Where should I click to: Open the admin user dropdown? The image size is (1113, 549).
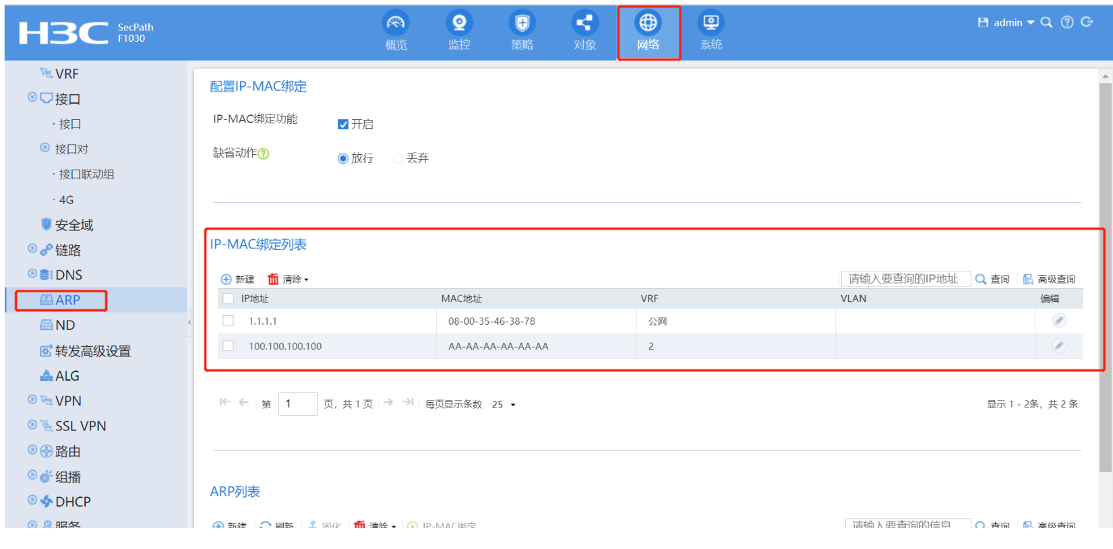pos(1014,22)
